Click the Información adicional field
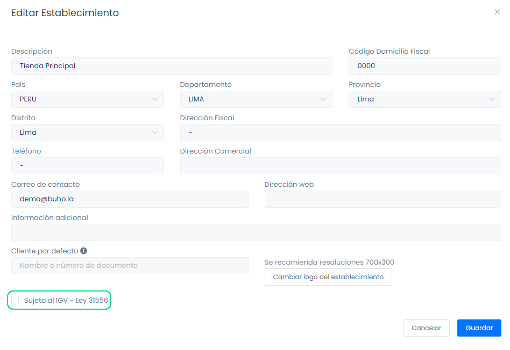 pos(256,232)
